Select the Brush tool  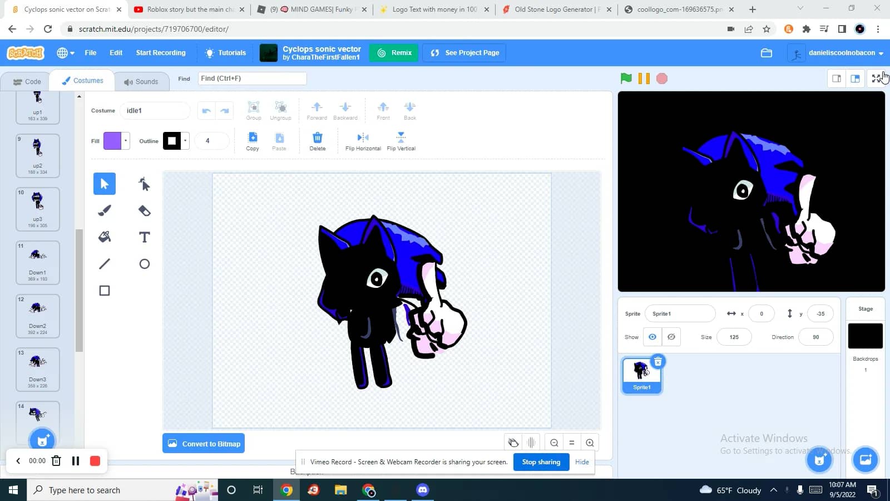pyautogui.click(x=104, y=210)
